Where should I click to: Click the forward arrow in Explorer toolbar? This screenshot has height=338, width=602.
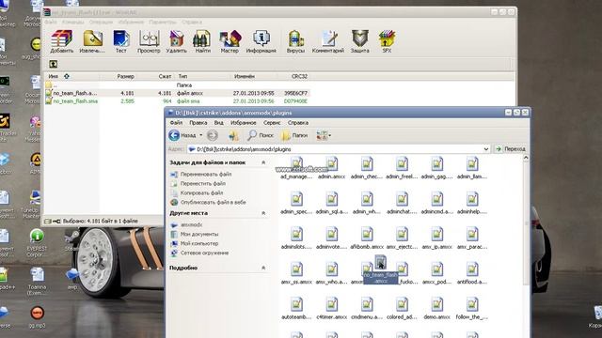213,135
